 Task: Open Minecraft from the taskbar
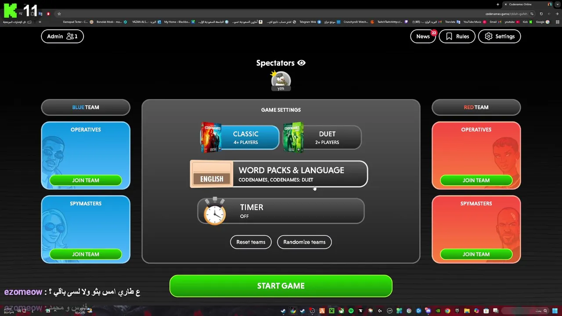pyautogui.click(x=331, y=311)
